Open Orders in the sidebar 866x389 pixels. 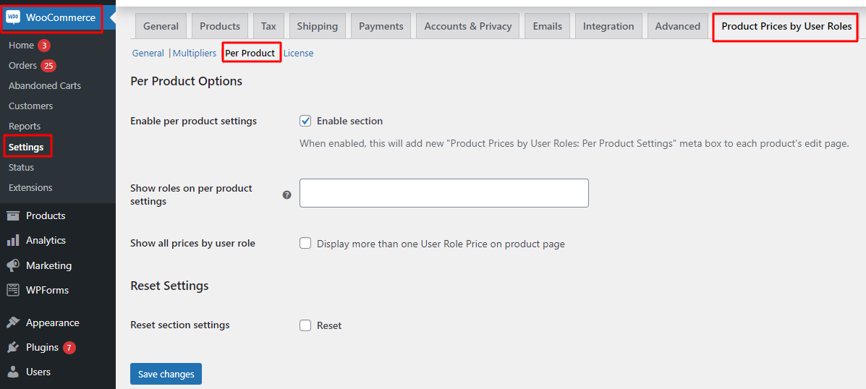coord(22,66)
